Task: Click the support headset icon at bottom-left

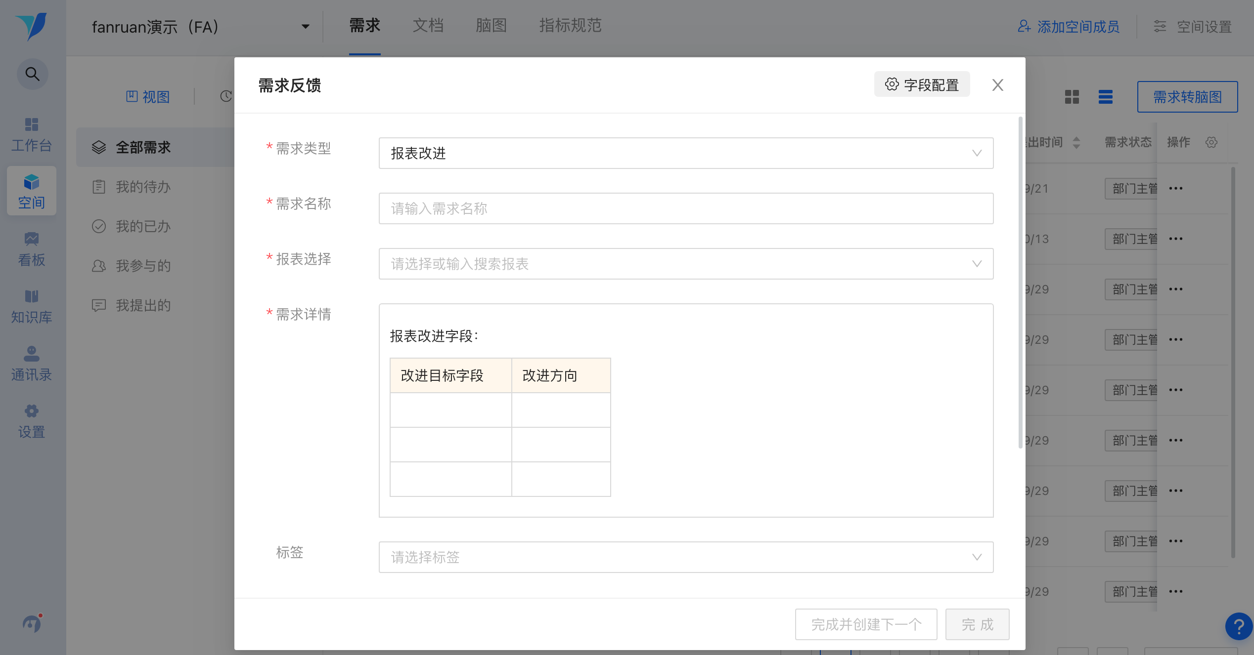Action: (32, 623)
